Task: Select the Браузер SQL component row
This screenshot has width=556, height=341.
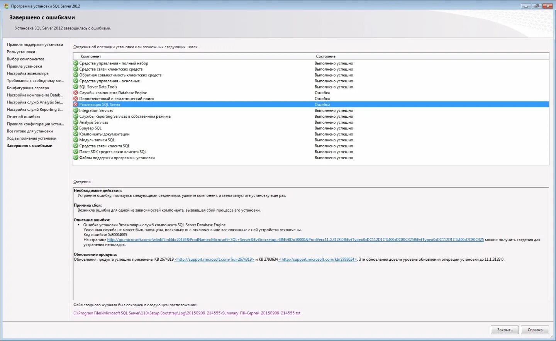Action: click(311, 128)
